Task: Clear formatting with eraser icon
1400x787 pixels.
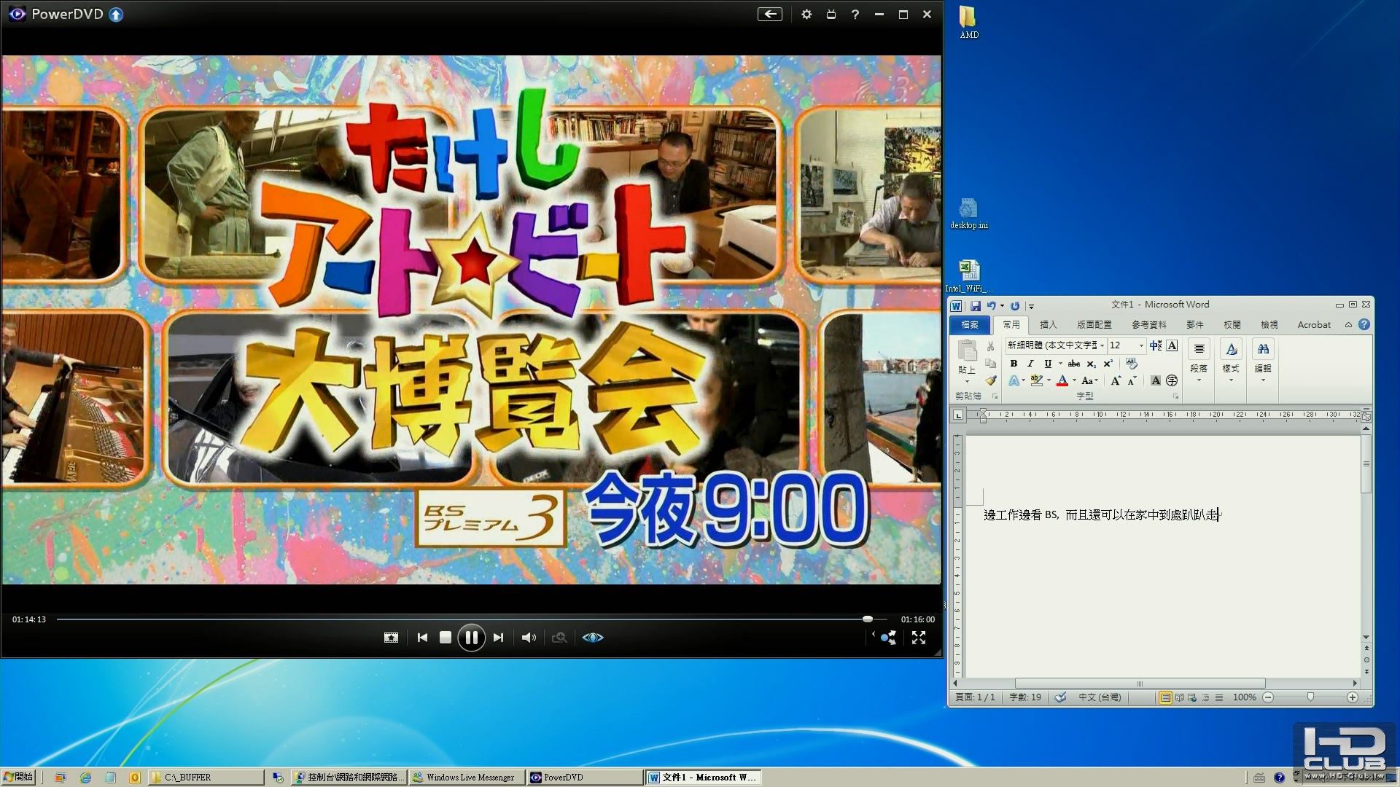Action: (1131, 363)
